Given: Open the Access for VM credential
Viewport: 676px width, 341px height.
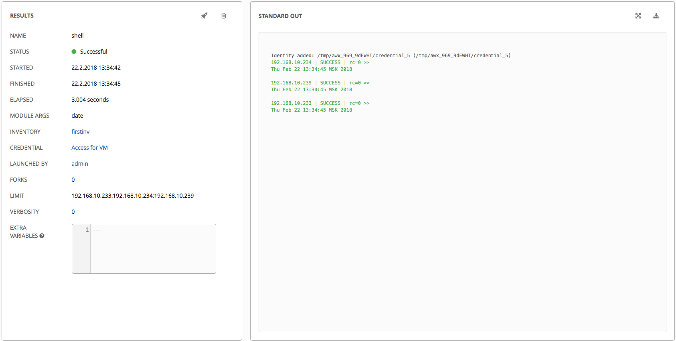Looking at the screenshot, I should coord(89,148).
